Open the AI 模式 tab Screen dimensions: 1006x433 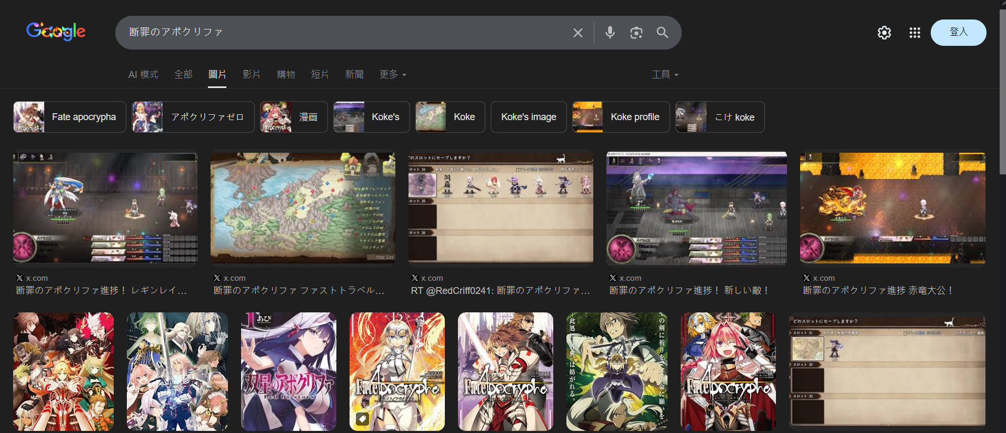[143, 74]
